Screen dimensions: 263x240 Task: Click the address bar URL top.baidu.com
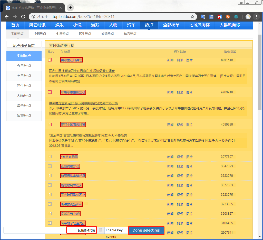[x=84, y=17]
